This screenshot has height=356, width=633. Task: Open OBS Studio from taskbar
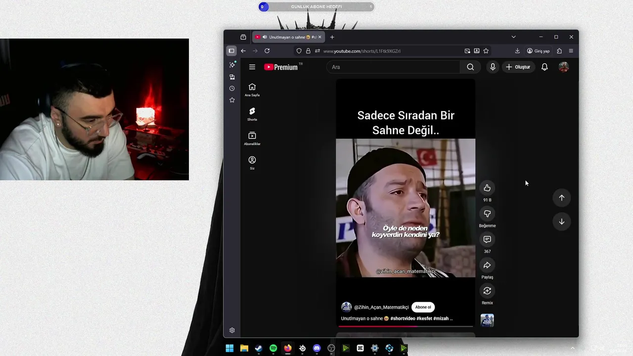pos(331,348)
